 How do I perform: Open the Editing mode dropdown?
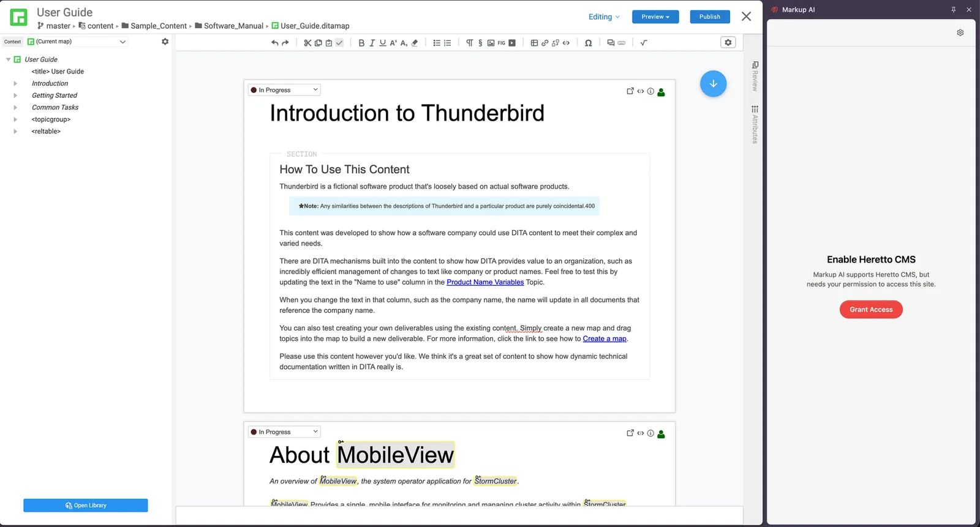[x=604, y=17]
